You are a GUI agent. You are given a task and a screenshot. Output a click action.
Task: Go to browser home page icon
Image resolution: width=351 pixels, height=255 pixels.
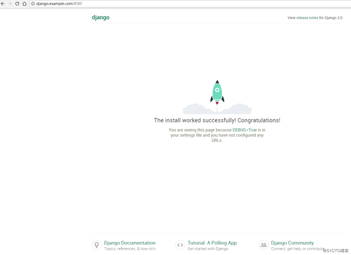(x=24, y=4)
